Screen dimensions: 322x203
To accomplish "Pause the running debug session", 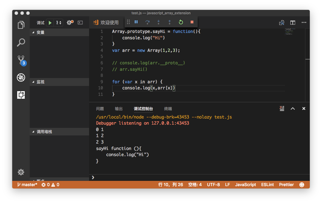I will 136,22.
